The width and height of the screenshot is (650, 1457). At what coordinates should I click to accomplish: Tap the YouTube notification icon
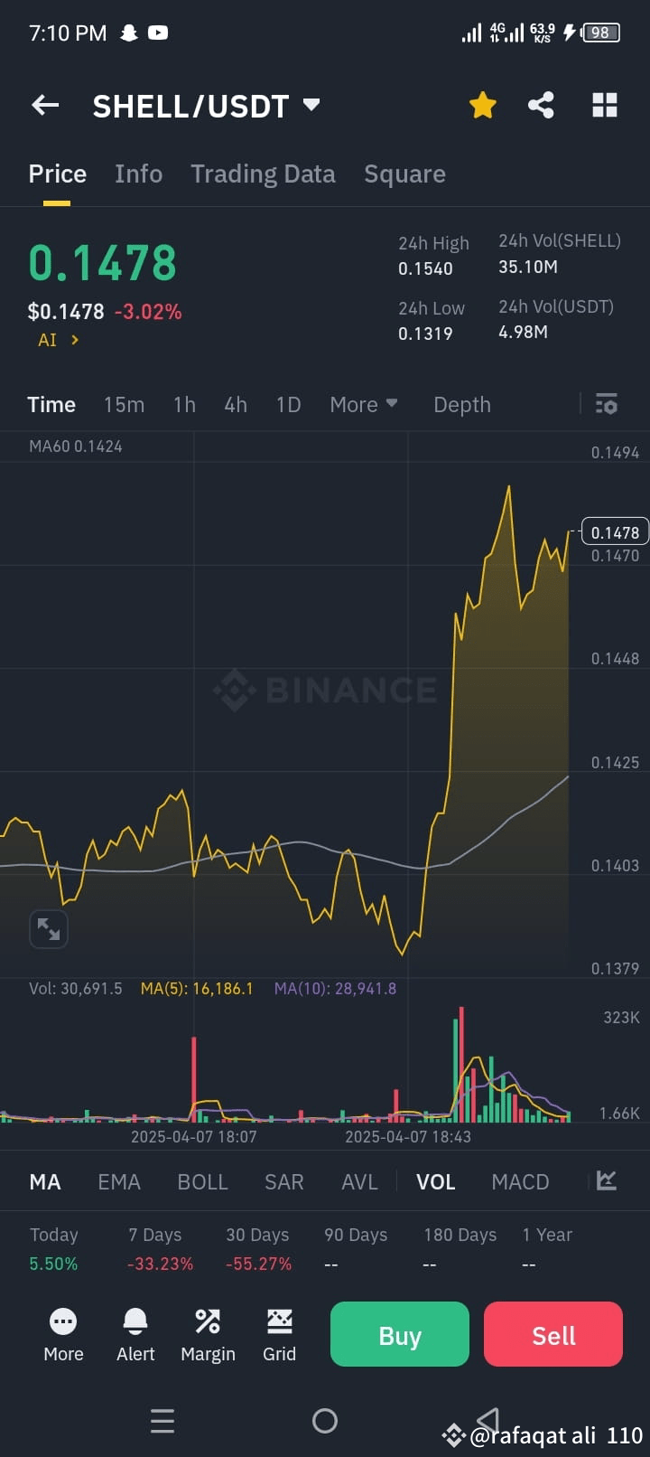click(x=158, y=33)
